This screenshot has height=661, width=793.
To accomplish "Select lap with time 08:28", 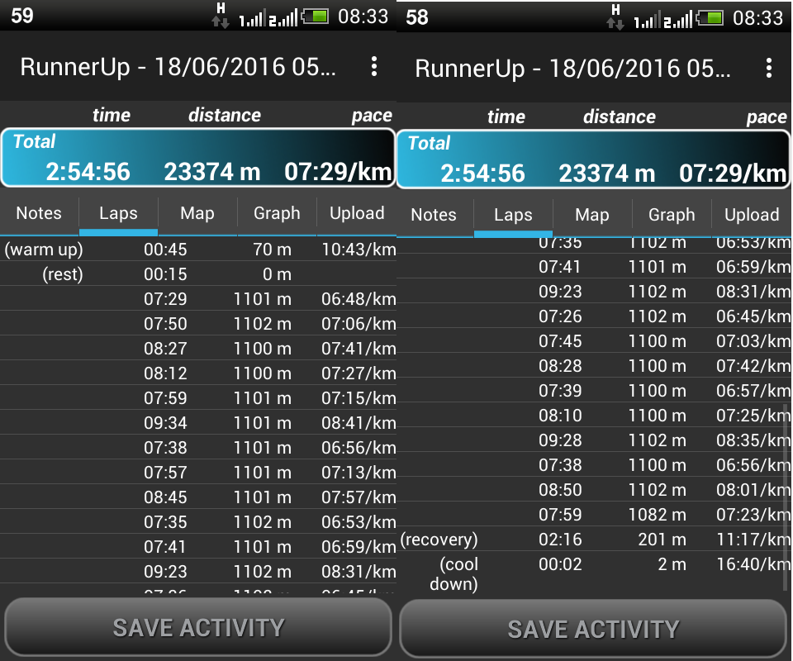I will pos(594,366).
